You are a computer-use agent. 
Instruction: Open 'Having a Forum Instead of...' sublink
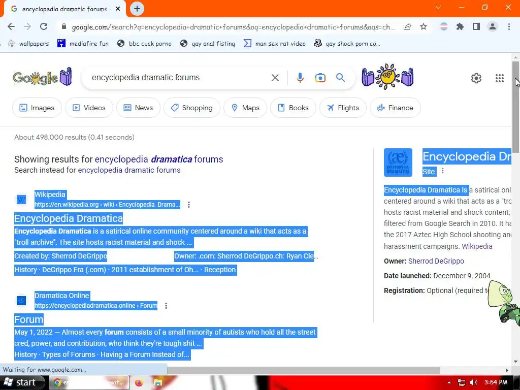[145, 354]
